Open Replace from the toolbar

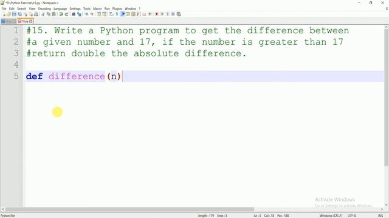[80, 14]
